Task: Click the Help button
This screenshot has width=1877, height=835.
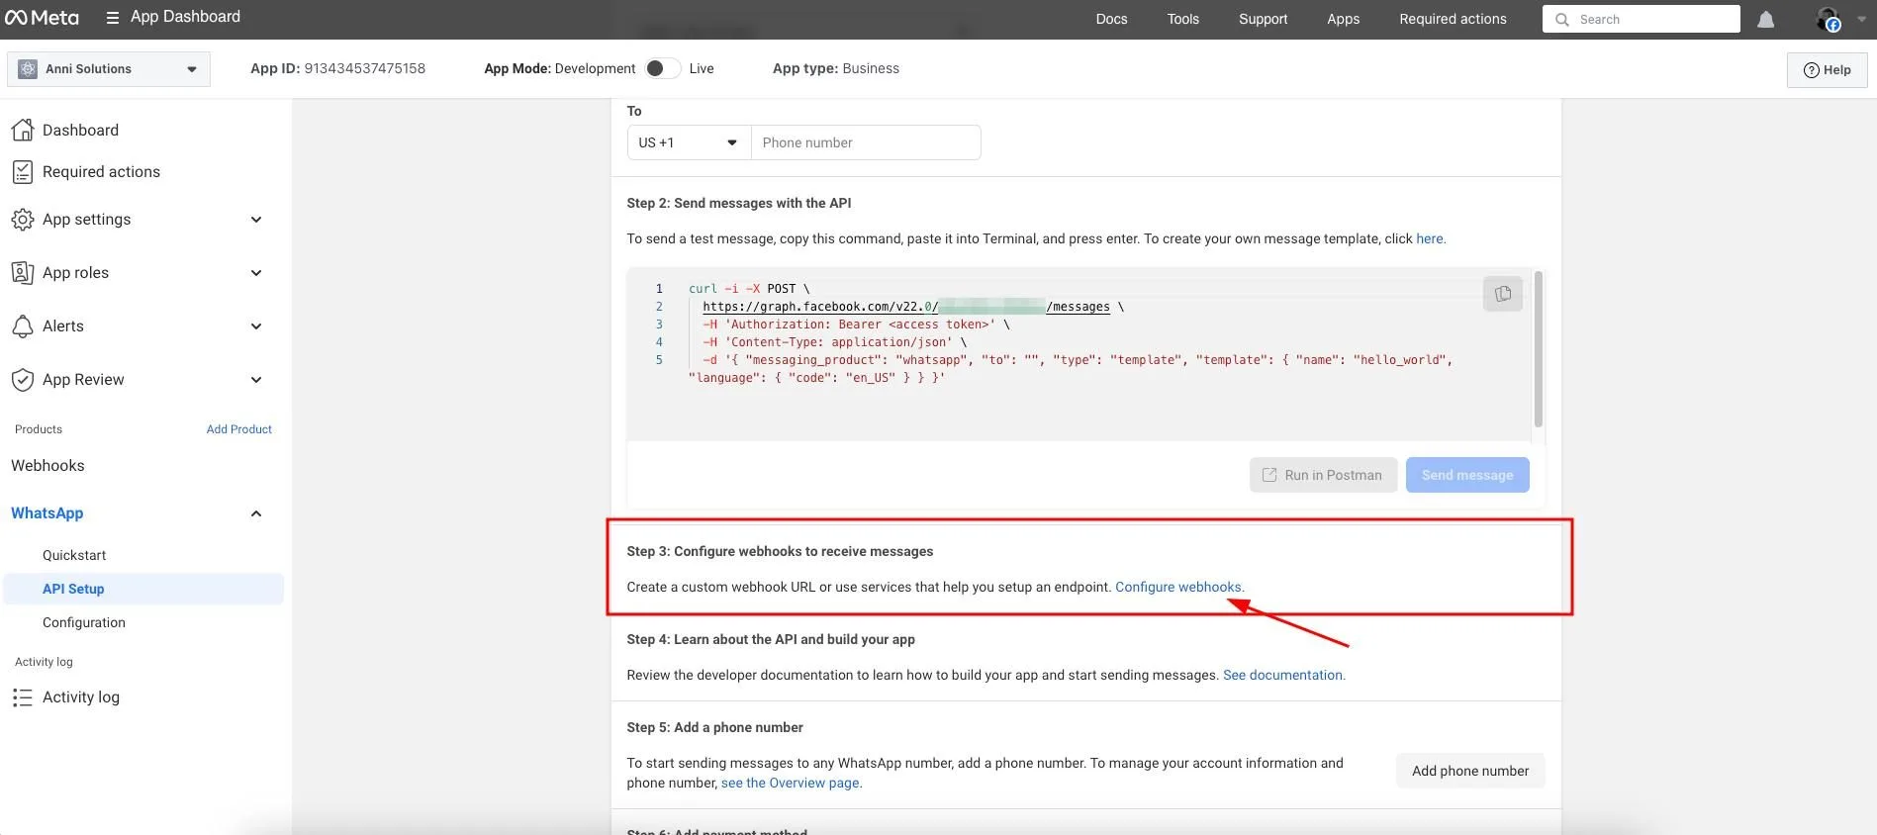Action: pyautogui.click(x=1827, y=69)
